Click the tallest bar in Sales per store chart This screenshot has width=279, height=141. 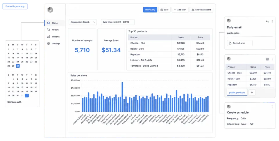point(122,97)
